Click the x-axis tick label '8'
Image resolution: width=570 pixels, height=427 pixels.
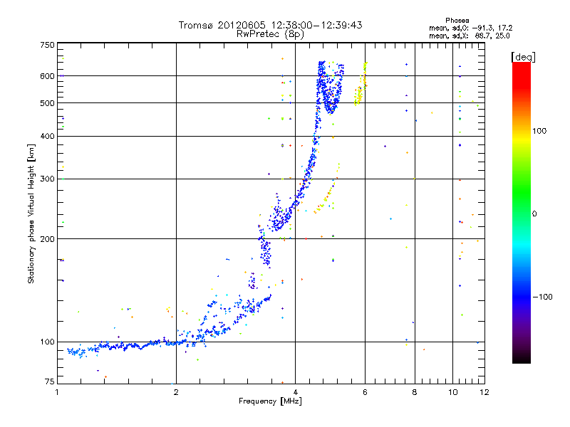tap(415, 392)
